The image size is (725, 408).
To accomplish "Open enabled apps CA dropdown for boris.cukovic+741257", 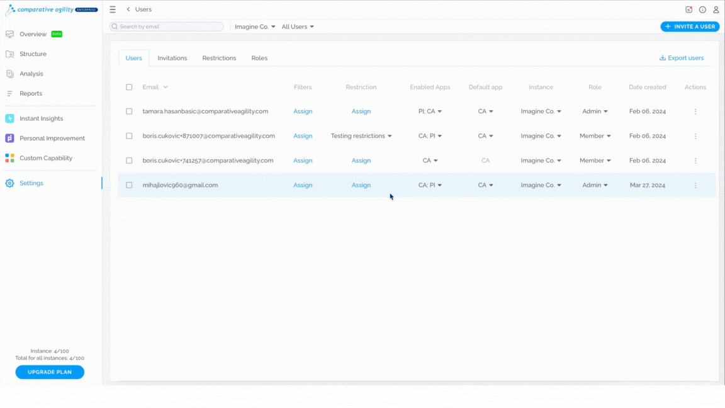I will click(430, 161).
